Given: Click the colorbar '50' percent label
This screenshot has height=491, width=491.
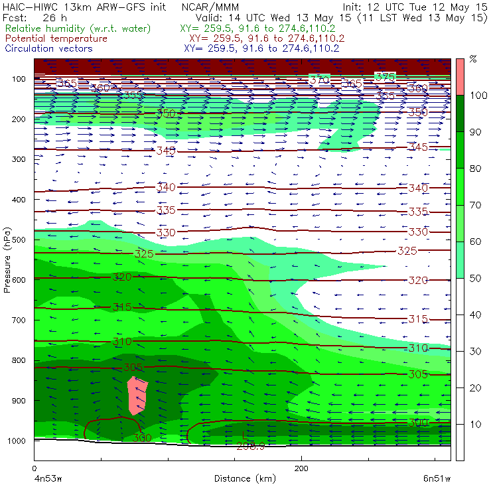Looking at the screenshot, I should click(475, 279).
